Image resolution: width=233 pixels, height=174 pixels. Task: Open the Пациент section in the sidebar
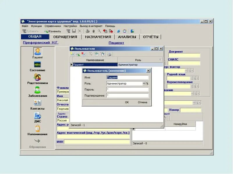[38, 53]
